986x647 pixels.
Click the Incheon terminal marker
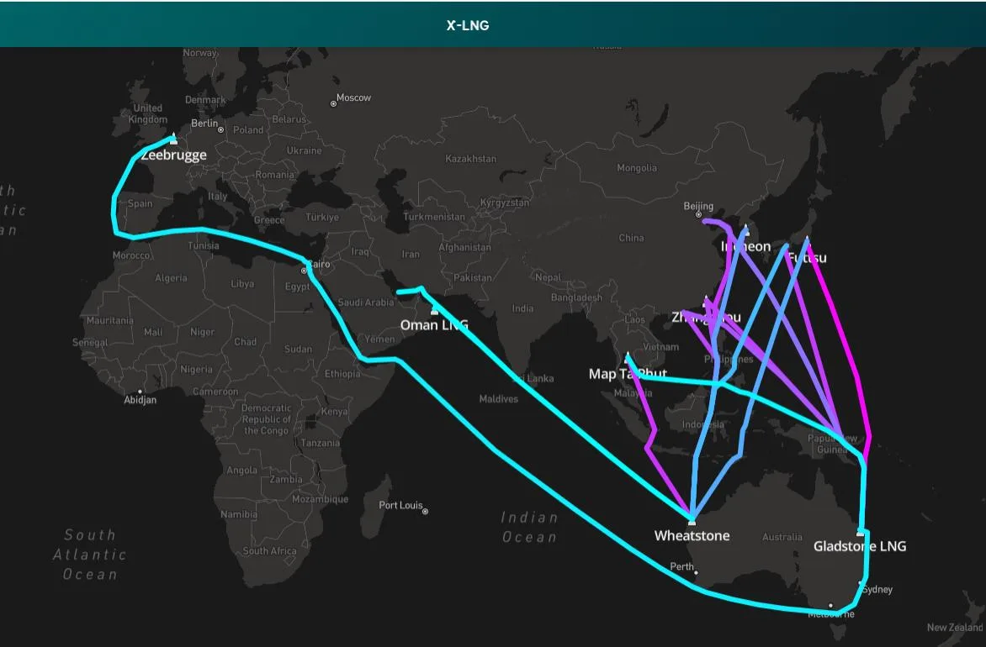745,230
